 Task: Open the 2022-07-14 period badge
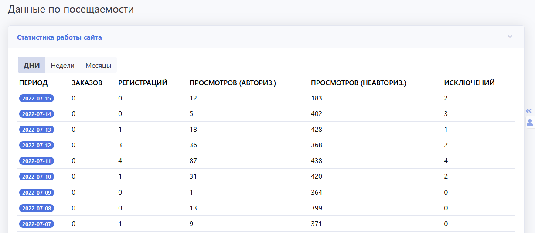pyautogui.click(x=37, y=114)
